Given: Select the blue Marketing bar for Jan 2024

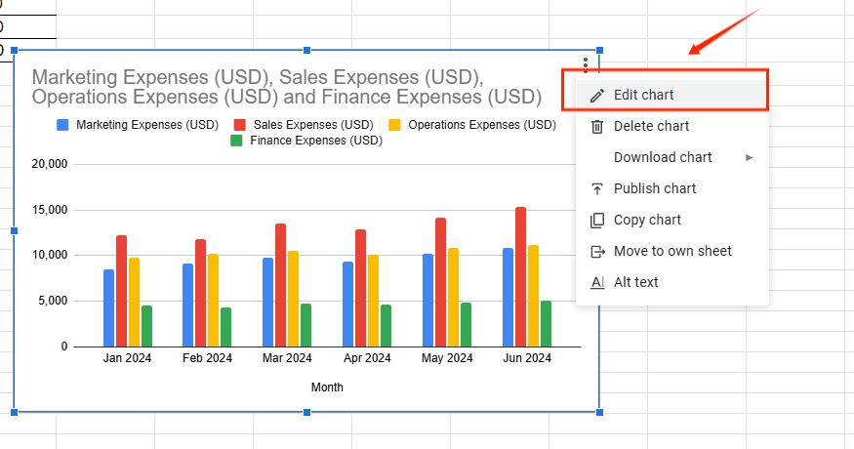Looking at the screenshot, I should pos(109,307).
